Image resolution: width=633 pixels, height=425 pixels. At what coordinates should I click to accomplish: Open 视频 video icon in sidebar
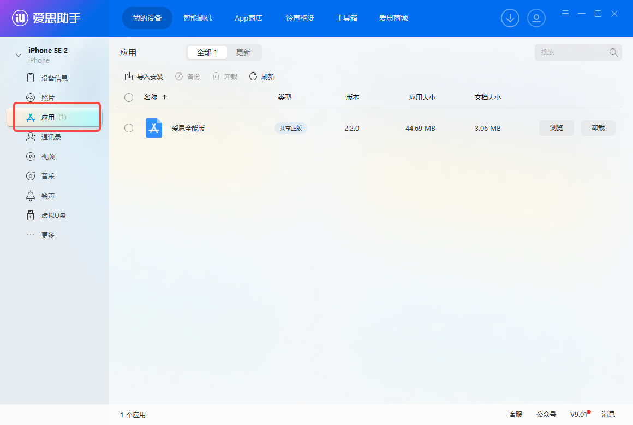point(31,156)
